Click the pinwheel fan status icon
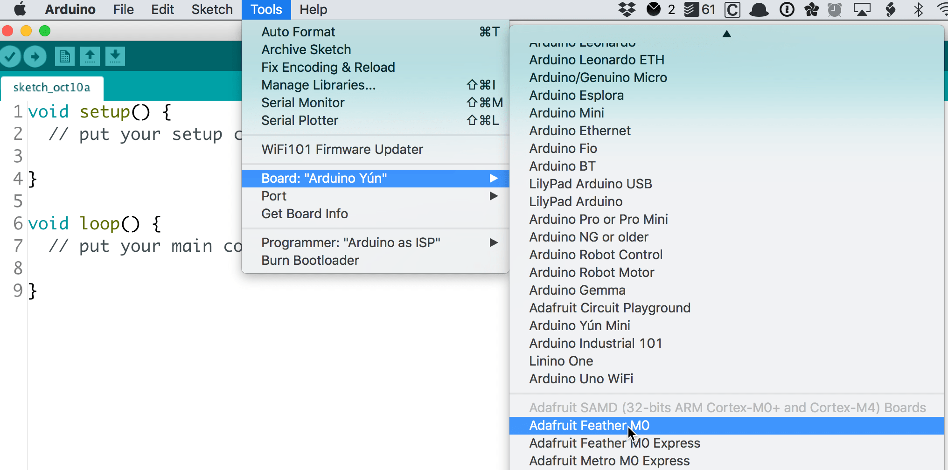Viewport: 948px width, 470px height. coord(812,9)
